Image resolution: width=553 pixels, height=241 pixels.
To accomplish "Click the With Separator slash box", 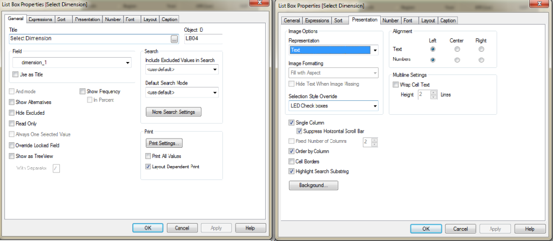I will coord(56,168).
